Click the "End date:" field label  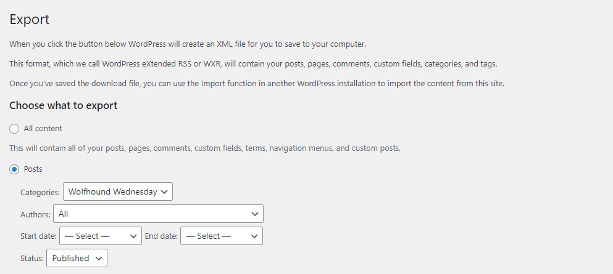coord(161,236)
